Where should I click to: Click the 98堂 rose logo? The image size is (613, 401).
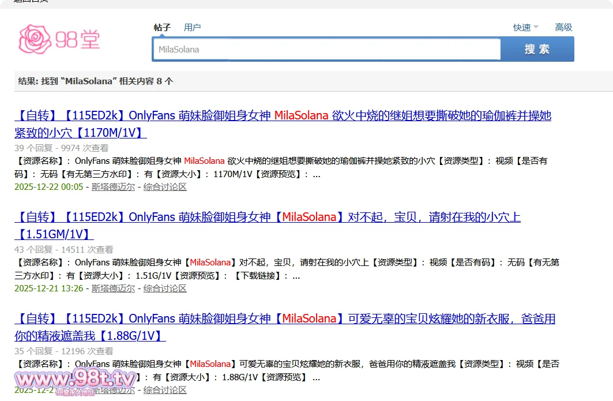pos(59,39)
